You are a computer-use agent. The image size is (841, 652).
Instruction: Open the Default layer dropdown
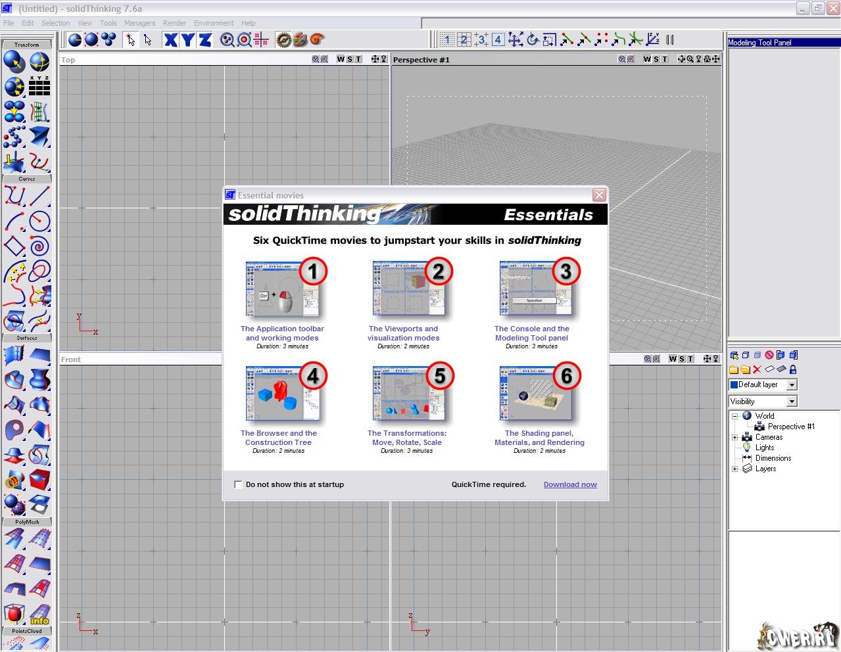click(x=792, y=384)
